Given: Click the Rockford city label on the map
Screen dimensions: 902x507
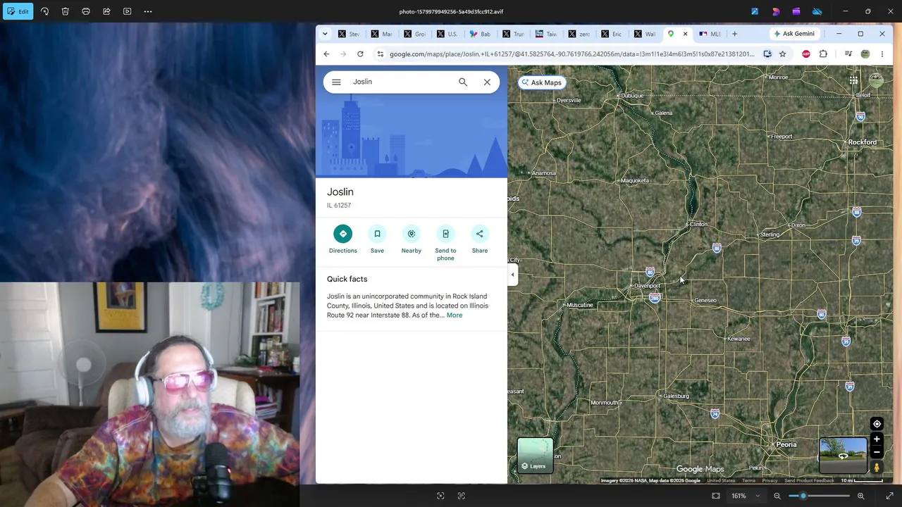Looking at the screenshot, I should tap(862, 142).
